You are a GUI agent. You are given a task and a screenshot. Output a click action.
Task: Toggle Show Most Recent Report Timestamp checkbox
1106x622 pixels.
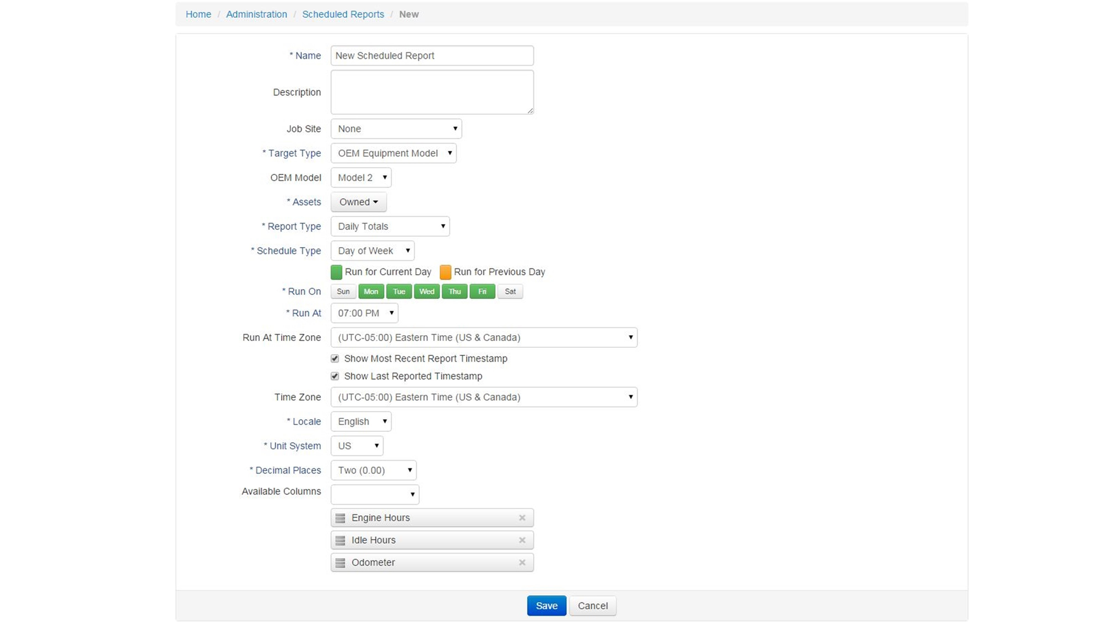tap(335, 358)
